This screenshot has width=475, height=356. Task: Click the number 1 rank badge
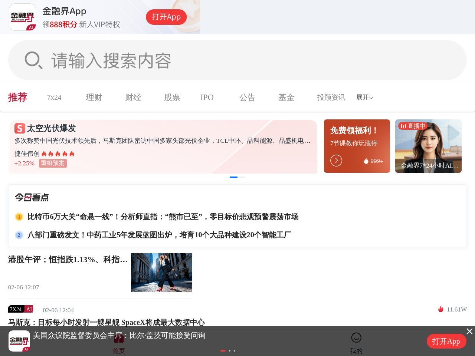[x=19, y=217]
